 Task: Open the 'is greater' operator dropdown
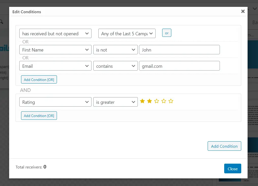tap(115, 102)
